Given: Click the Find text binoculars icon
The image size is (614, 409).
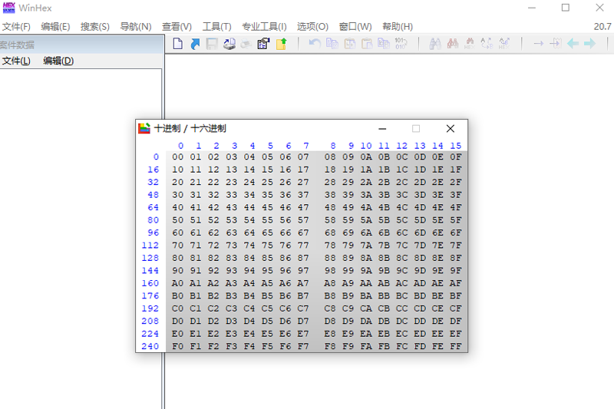Looking at the screenshot, I should (x=435, y=44).
